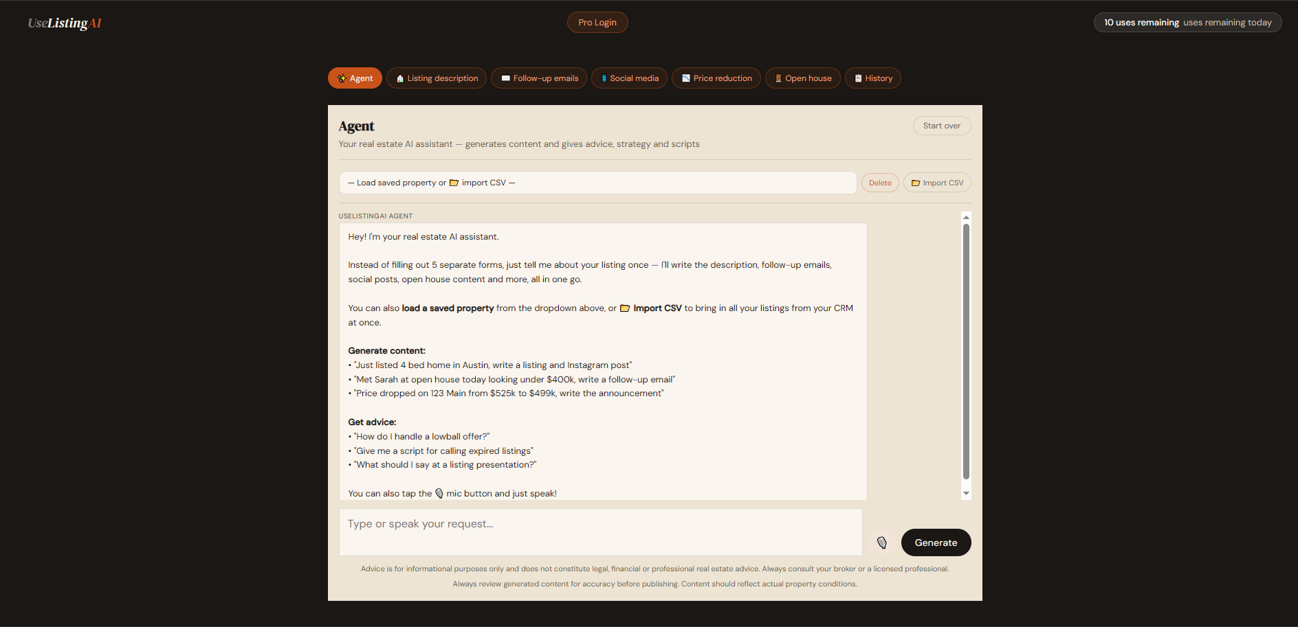Select the Agent tab
This screenshot has height=629, width=1298.
[355, 78]
